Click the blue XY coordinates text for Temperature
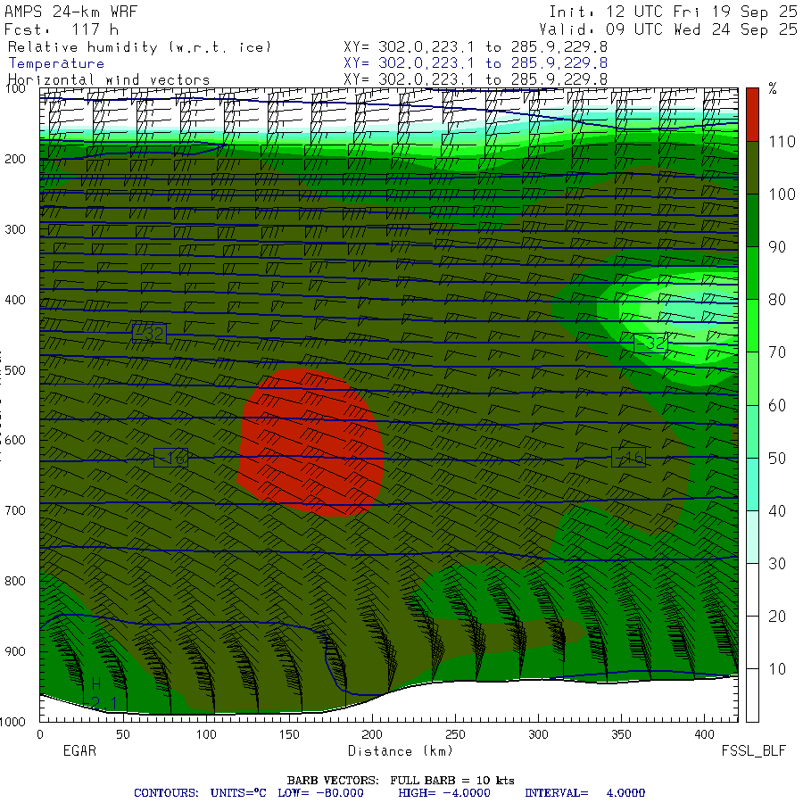 point(476,63)
